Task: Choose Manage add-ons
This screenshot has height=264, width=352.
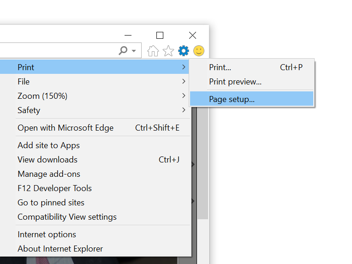Action: pyautogui.click(x=95, y=174)
